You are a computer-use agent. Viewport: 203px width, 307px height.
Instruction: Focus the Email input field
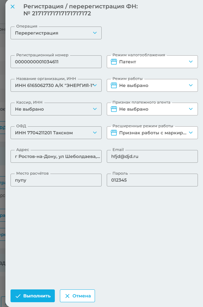click(152, 156)
